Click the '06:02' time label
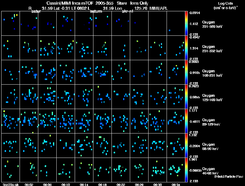Screen dimensions: 245x186 [x=29, y=184]
